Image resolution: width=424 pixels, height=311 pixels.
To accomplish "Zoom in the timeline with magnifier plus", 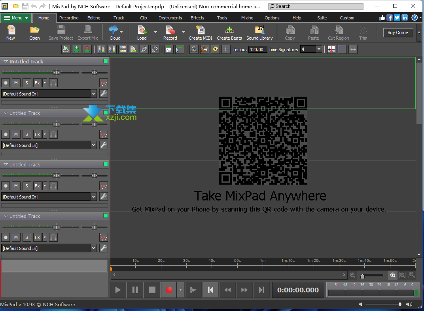I will pyautogui.click(x=393, y=275).
